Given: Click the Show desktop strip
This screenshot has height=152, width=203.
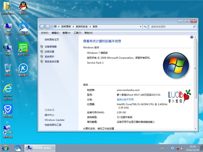Looking at the screenshot, I should pyautogui.click(x=202, y=148).
